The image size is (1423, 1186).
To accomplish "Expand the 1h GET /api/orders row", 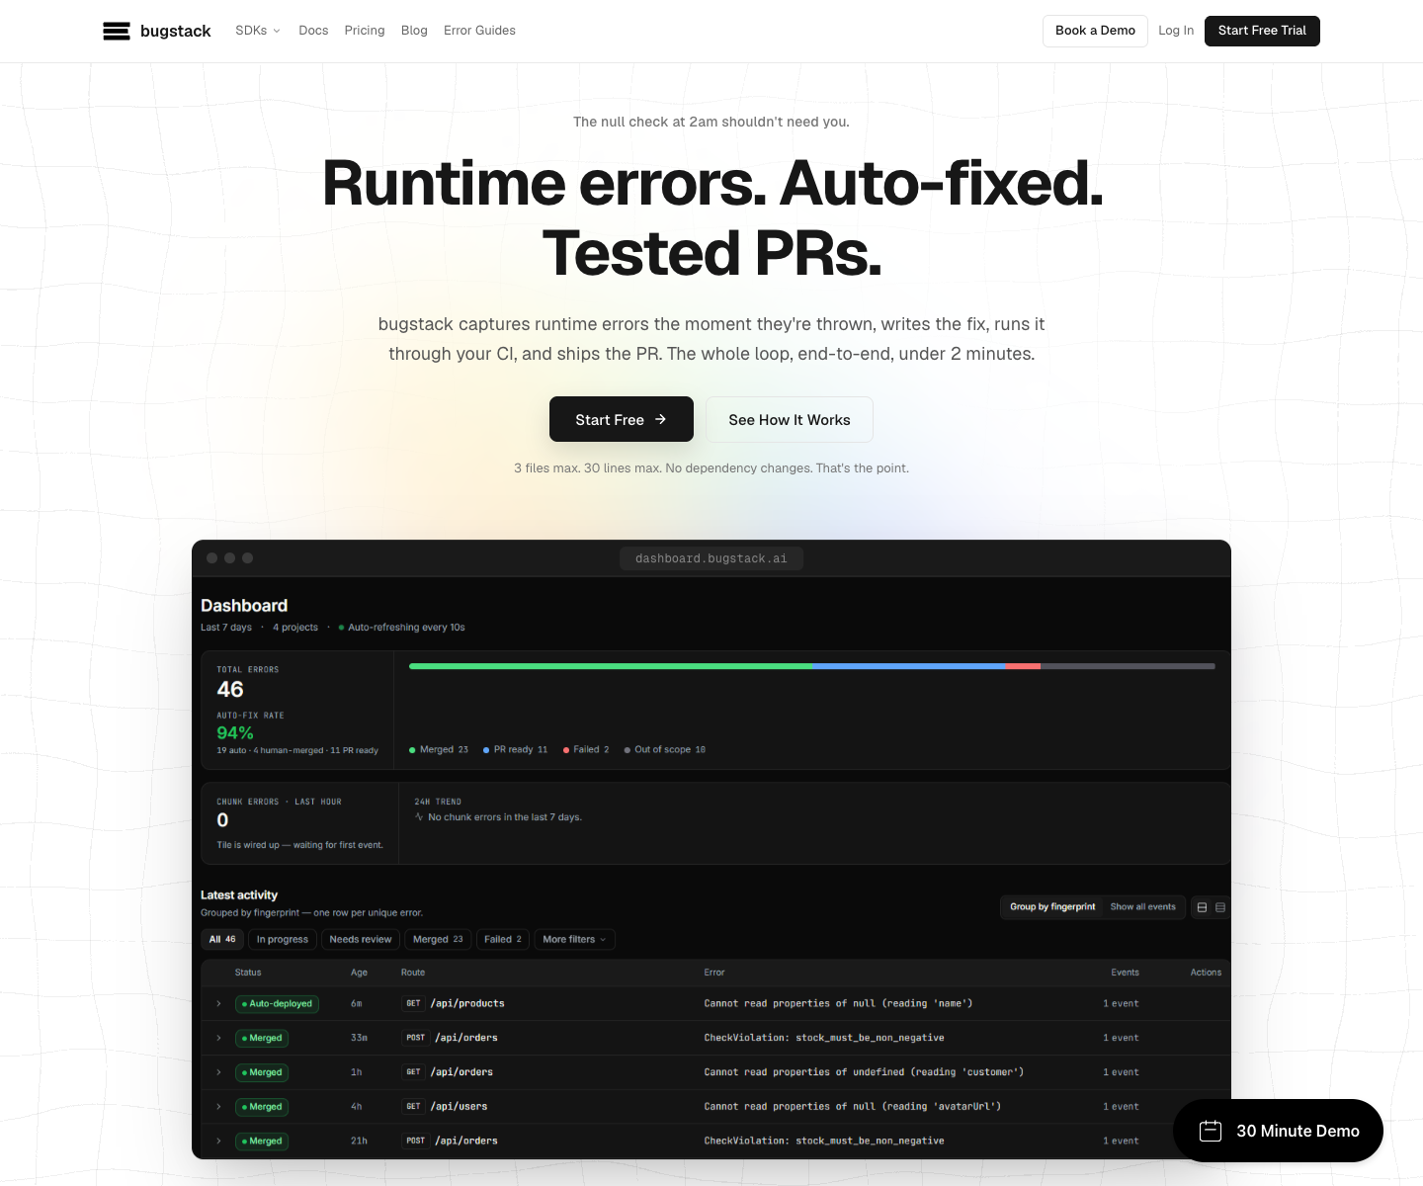I will (218, 1072).
